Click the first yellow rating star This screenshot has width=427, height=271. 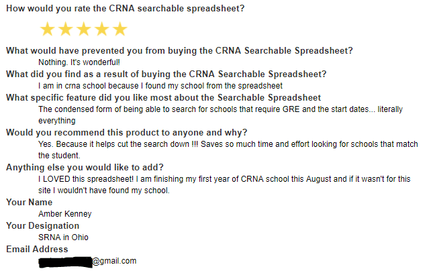[x=48, y=29]
